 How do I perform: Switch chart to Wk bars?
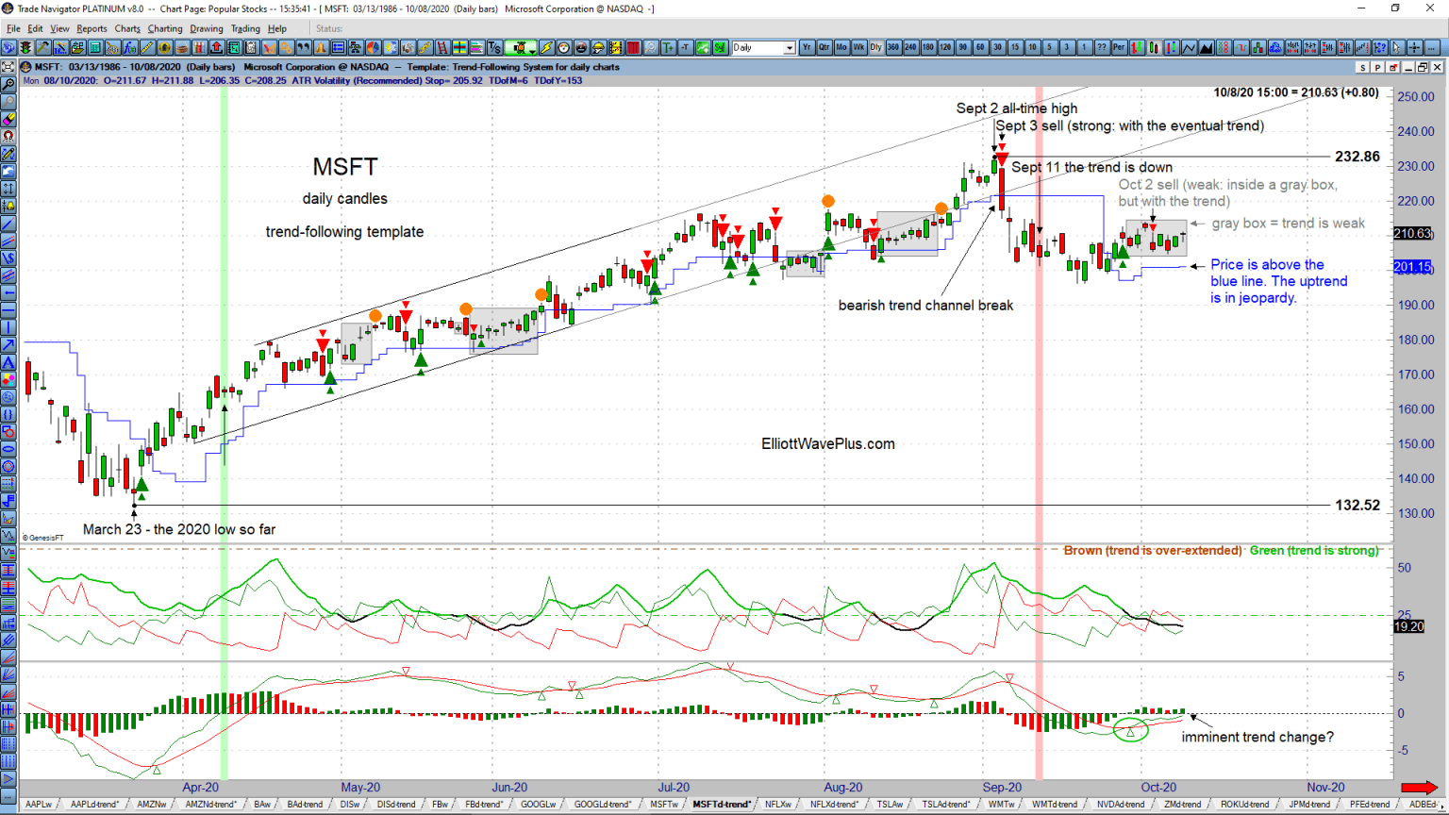858,47
